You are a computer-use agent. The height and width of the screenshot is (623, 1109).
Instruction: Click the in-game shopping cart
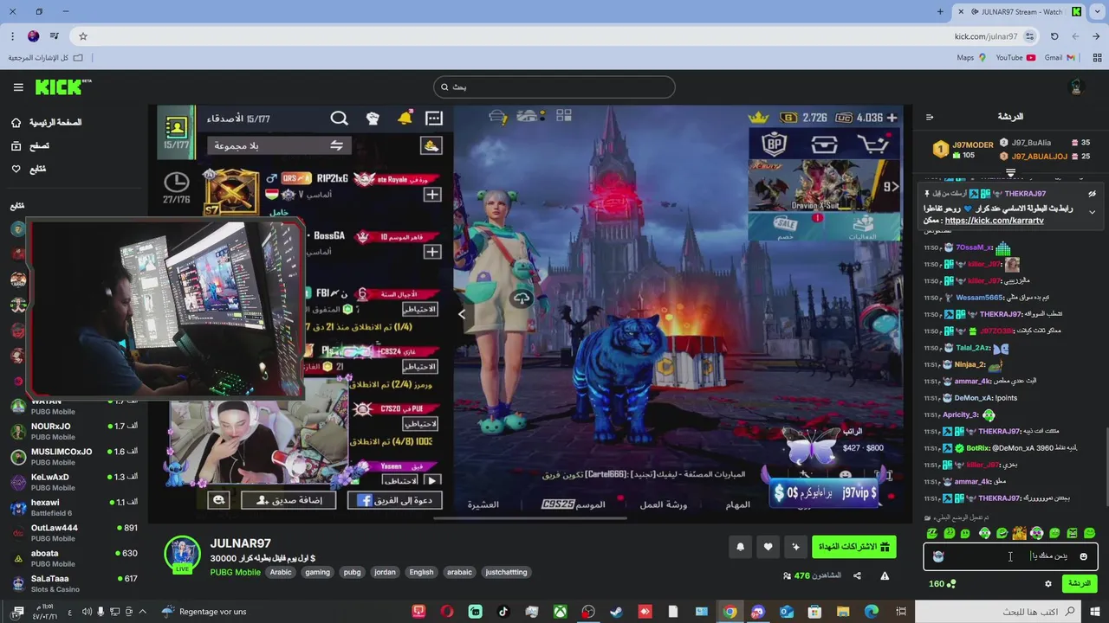click(873, 145)
